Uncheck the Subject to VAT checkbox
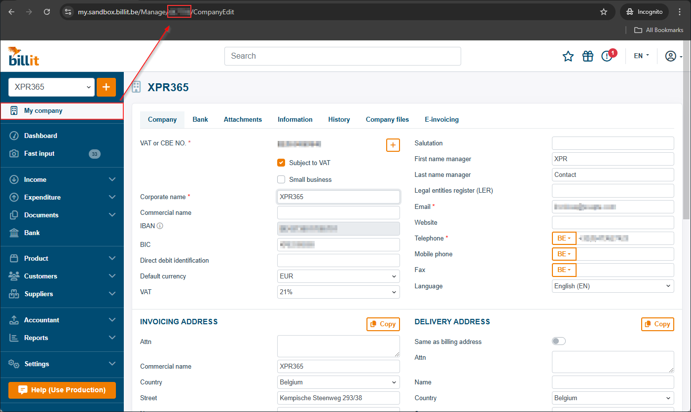The width and height of the screenshot is (691, 412). click(x=281, y=163)
